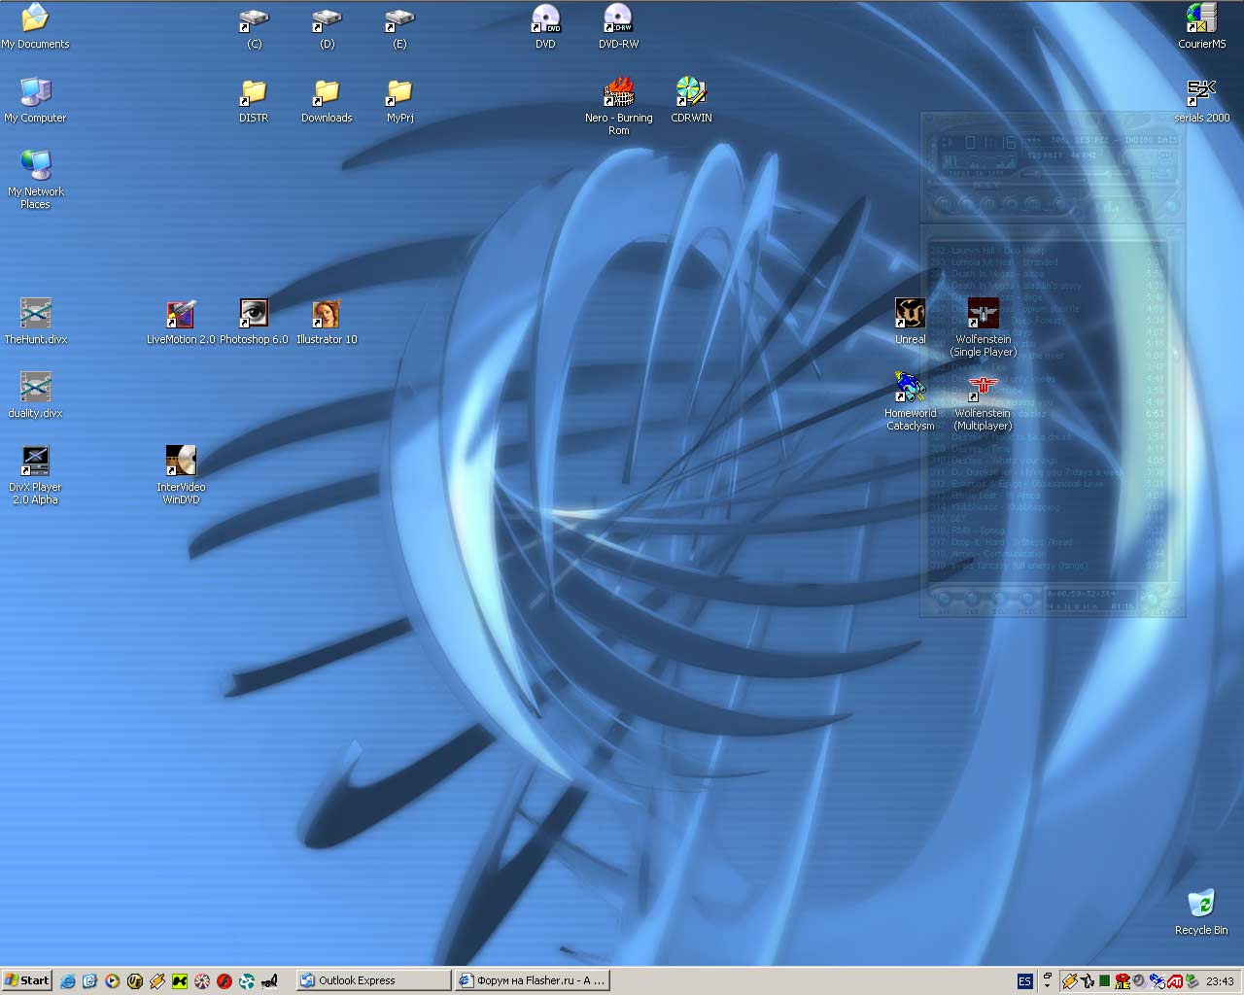The height and width of the screenshot is (995, 1244).
Task: Open the Photoshop 6.0 desktop shortcut
Action: (x=254, y=323)
